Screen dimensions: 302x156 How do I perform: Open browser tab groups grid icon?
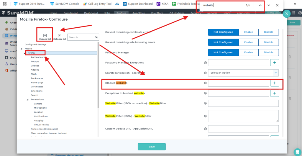(x=5, y=4)
